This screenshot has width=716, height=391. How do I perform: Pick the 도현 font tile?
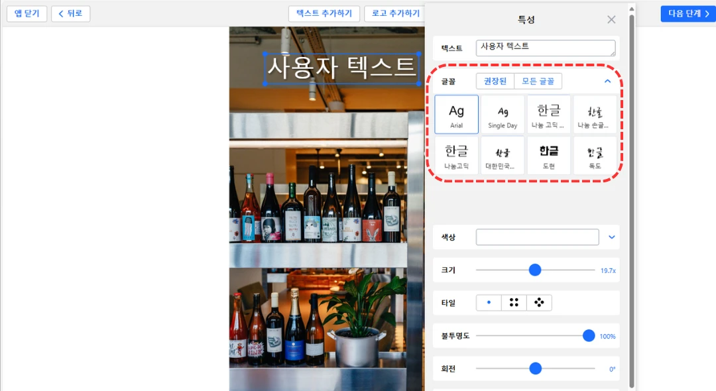(548, 156)
